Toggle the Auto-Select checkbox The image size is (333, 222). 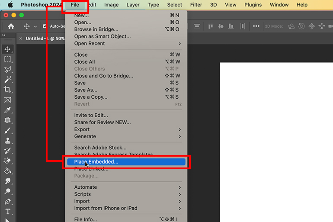pyautogui.click(x=45, y=26)
